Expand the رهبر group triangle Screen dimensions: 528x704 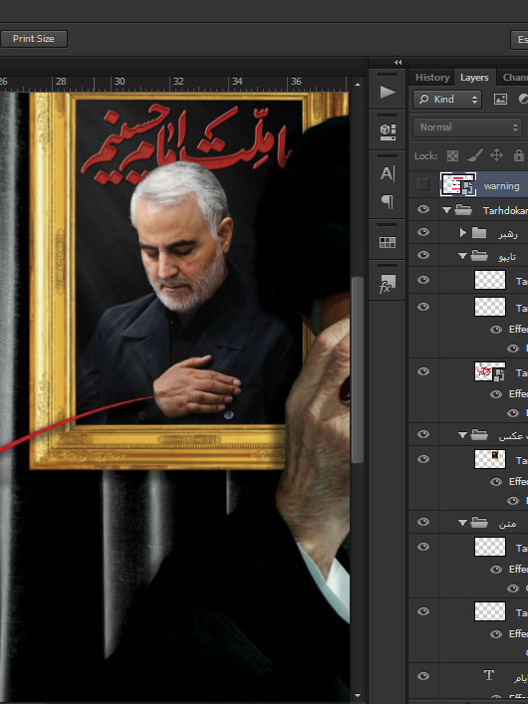tap(463, 233)
